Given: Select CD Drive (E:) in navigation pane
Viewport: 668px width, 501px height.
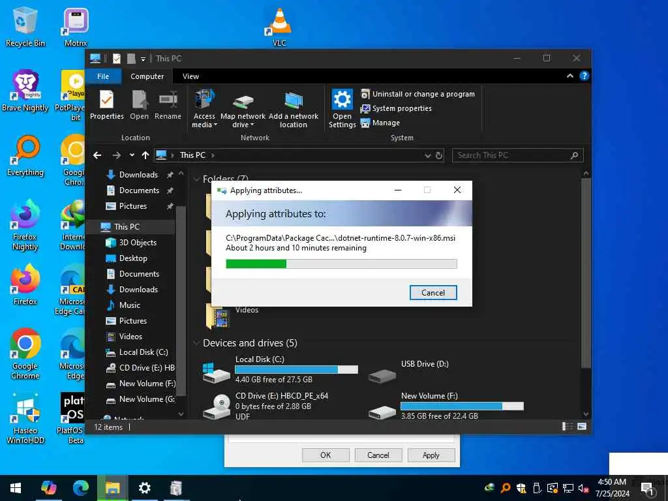Looking at the screenshot, I should click(147, 368).
